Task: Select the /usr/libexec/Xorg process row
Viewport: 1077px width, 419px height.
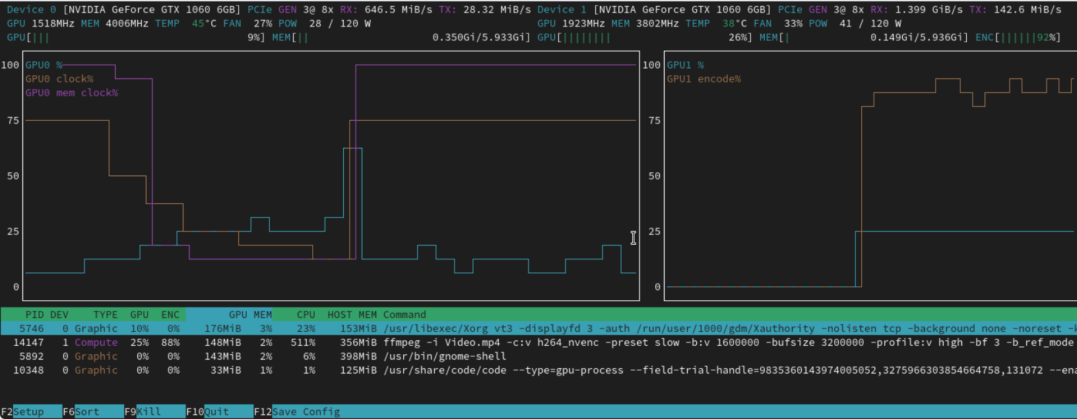Action: (538, 329)
